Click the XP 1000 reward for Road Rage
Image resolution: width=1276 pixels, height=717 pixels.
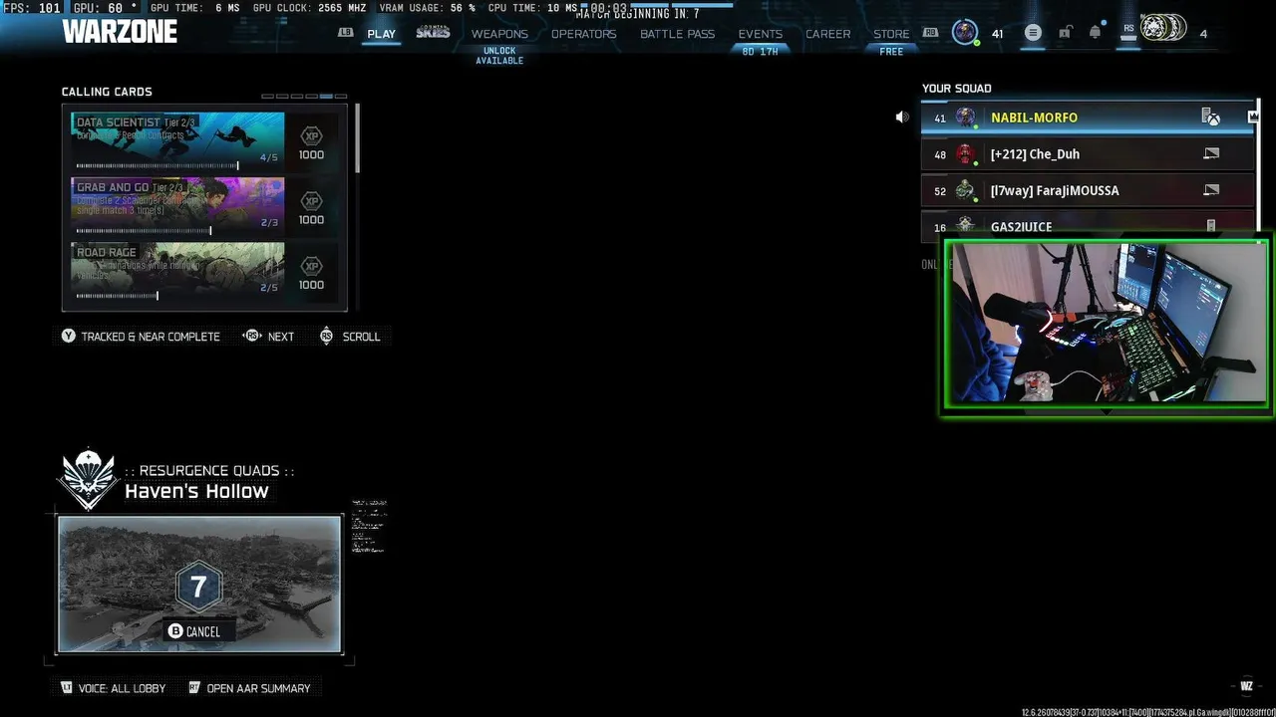tap(311, 273)
